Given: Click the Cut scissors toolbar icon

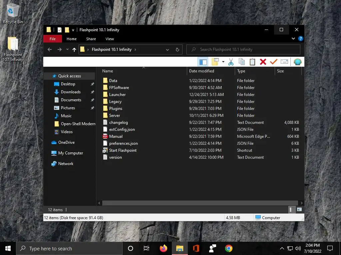Looking at the screenshot, I should coord(231,62).
